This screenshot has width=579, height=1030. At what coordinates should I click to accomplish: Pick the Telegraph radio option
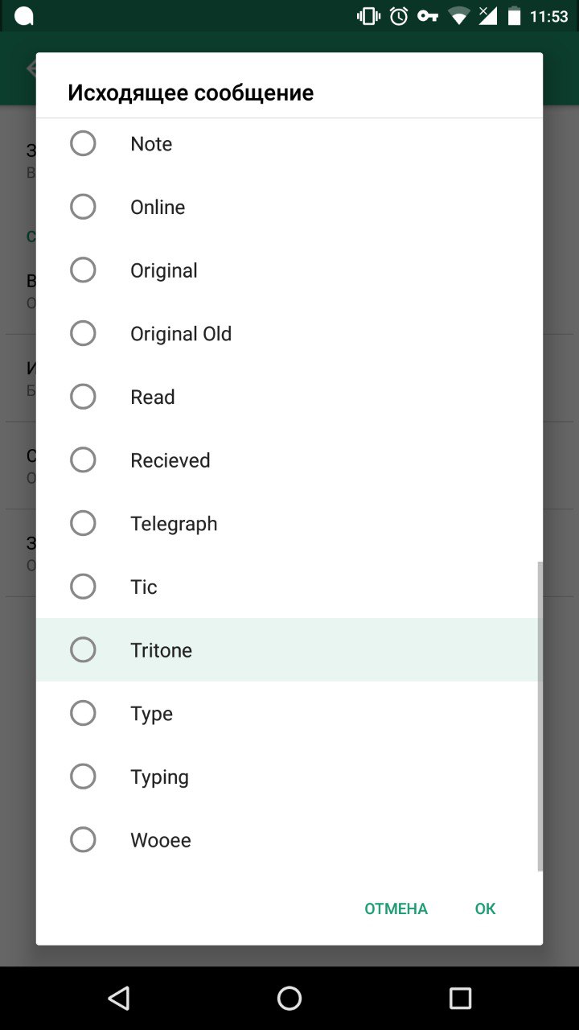tap(83, 523)
